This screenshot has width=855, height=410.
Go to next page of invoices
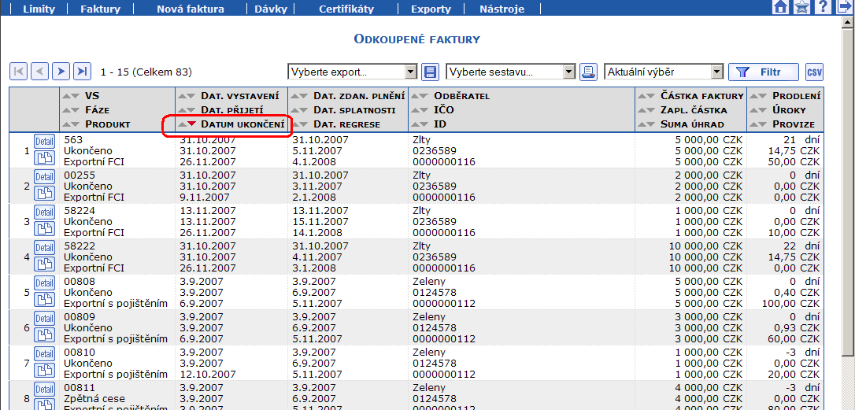tap(61, 72)
